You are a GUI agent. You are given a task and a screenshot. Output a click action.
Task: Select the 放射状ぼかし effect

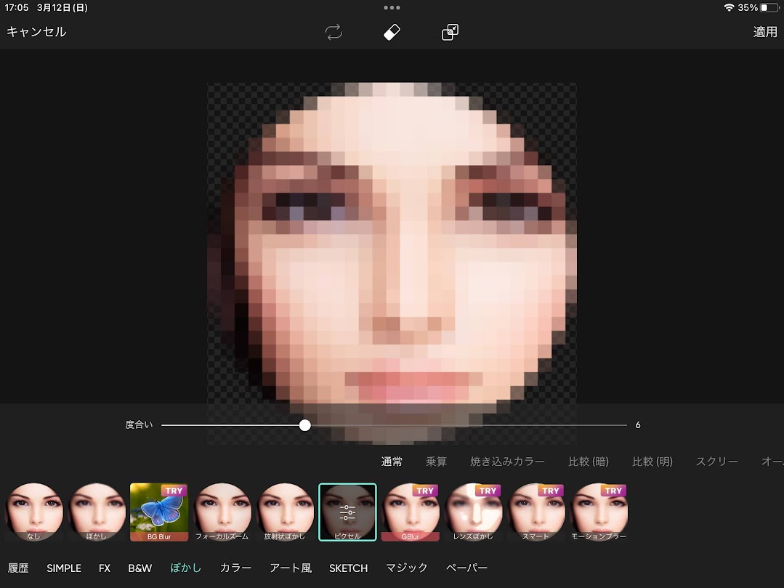click(x=285, y=512)
